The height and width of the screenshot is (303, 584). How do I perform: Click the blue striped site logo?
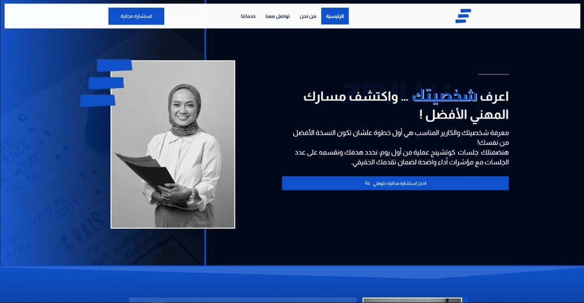[463, 16]
